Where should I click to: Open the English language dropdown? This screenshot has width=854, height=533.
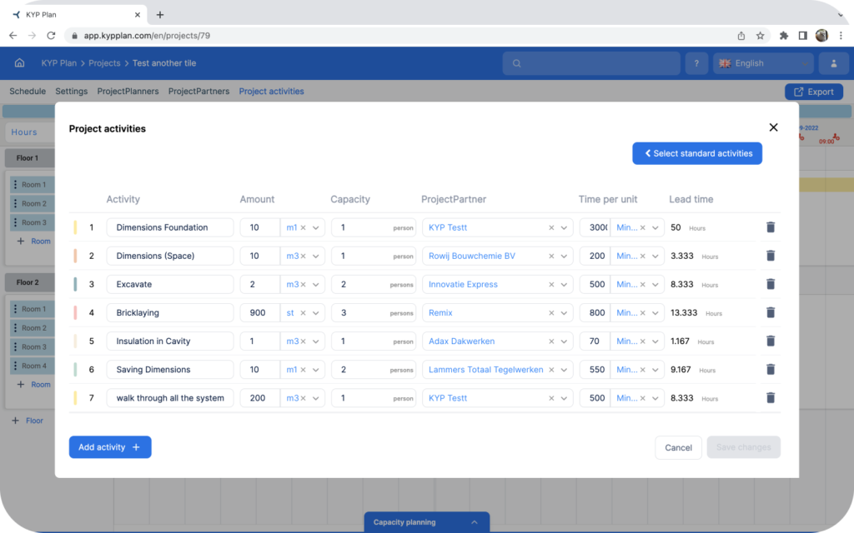coord(761,62)
